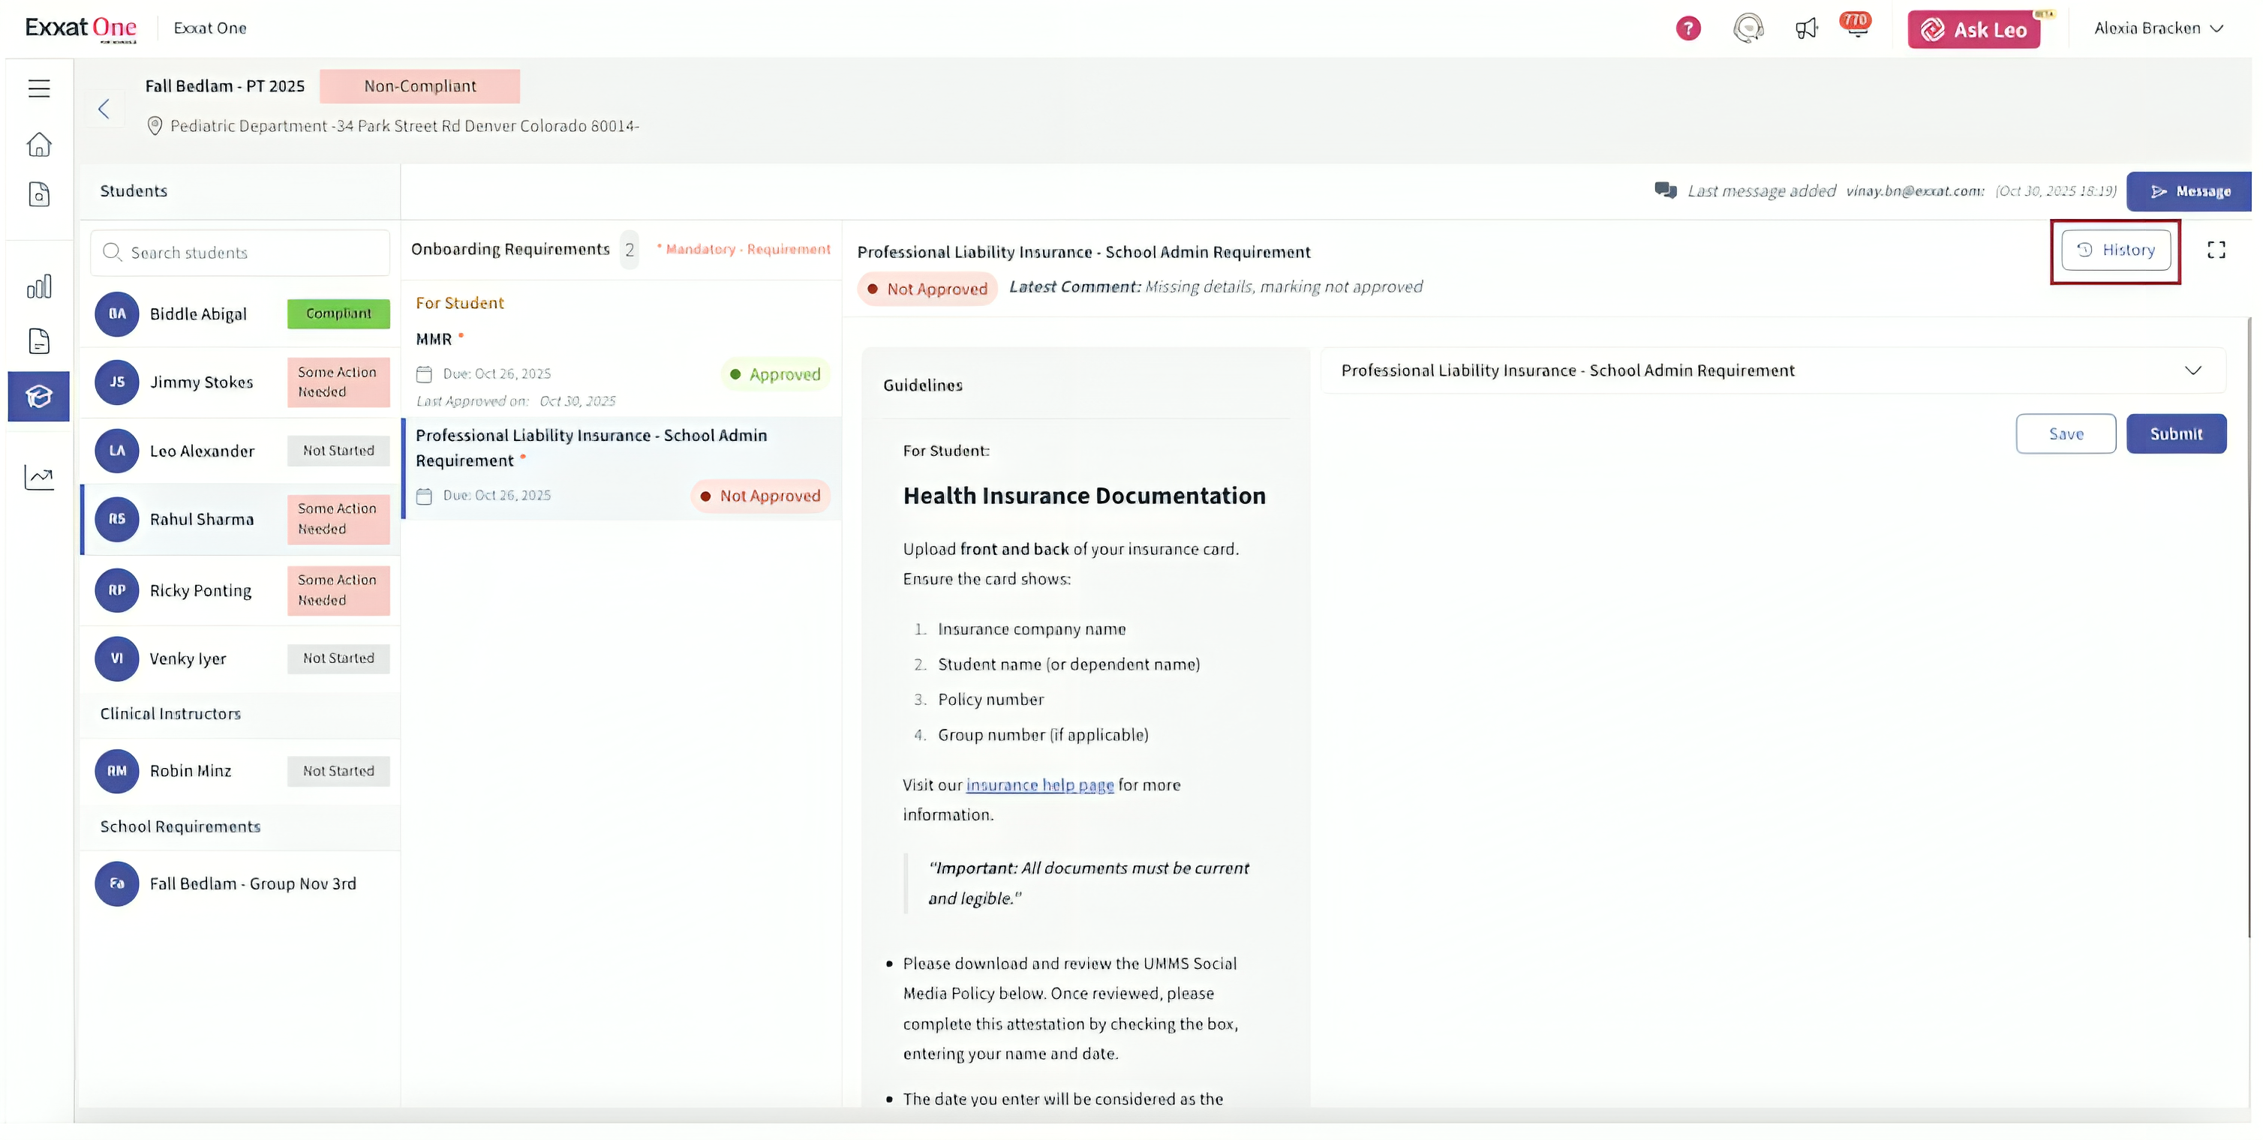Screen dimensions: 2263x1140
Task: Expand requirement panel to fullscreen
Action: pos(2216,250)
